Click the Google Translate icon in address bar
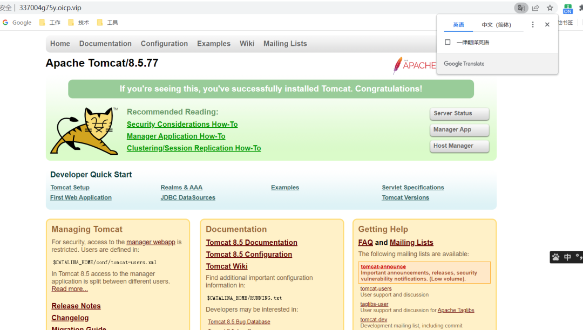Screen dimensions: 583x330 click(521, 8)
